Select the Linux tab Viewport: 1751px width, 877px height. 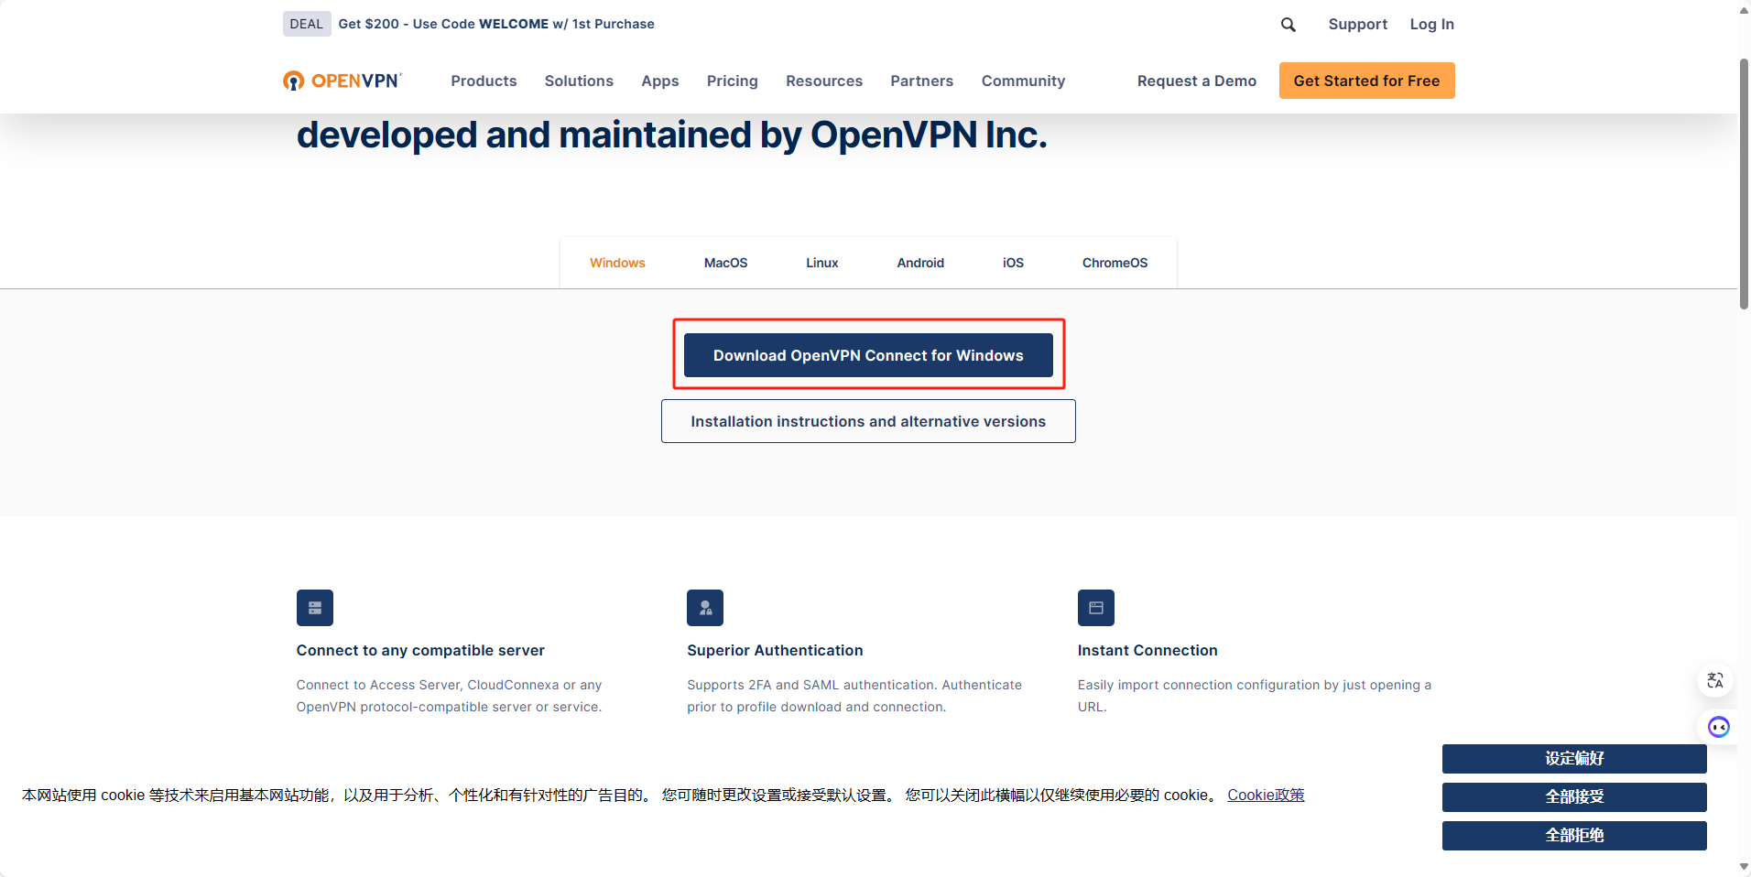click(821, 263)
